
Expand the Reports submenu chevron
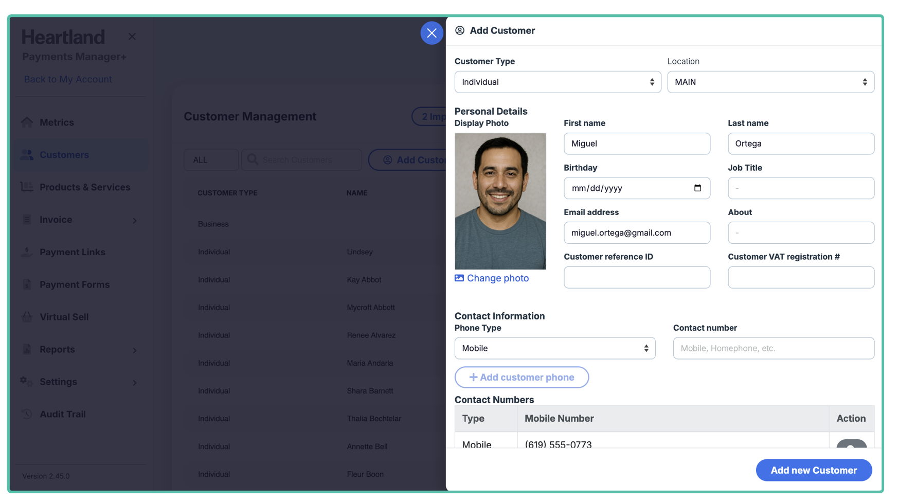(135, 350)
